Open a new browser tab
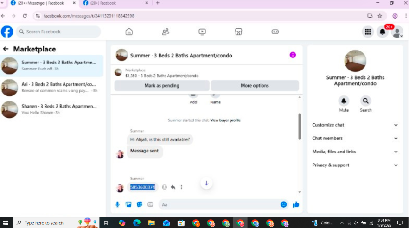Screen dimensions: 409x228 [x=158, y=3]
